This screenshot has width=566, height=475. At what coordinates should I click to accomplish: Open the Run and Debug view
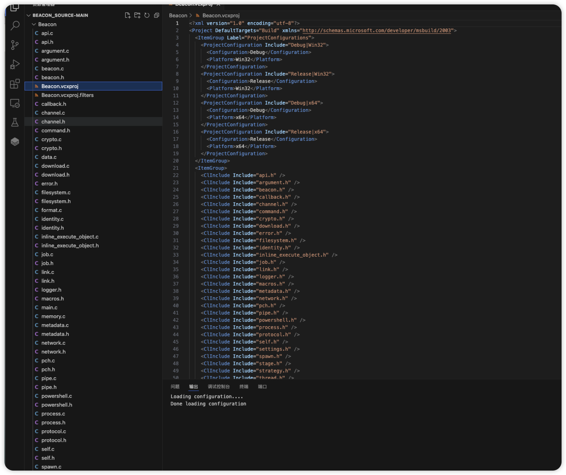coord(15,64)
